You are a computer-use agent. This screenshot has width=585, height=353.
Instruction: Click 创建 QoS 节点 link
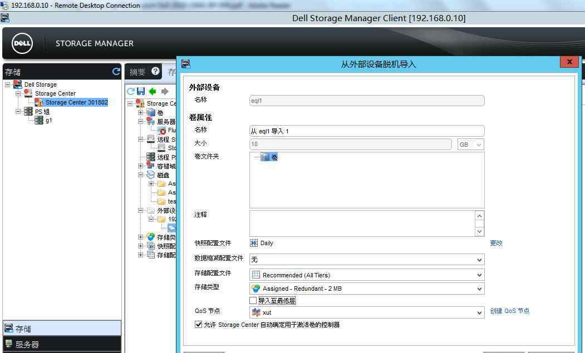pyautogui.click(x=510, y=311)
